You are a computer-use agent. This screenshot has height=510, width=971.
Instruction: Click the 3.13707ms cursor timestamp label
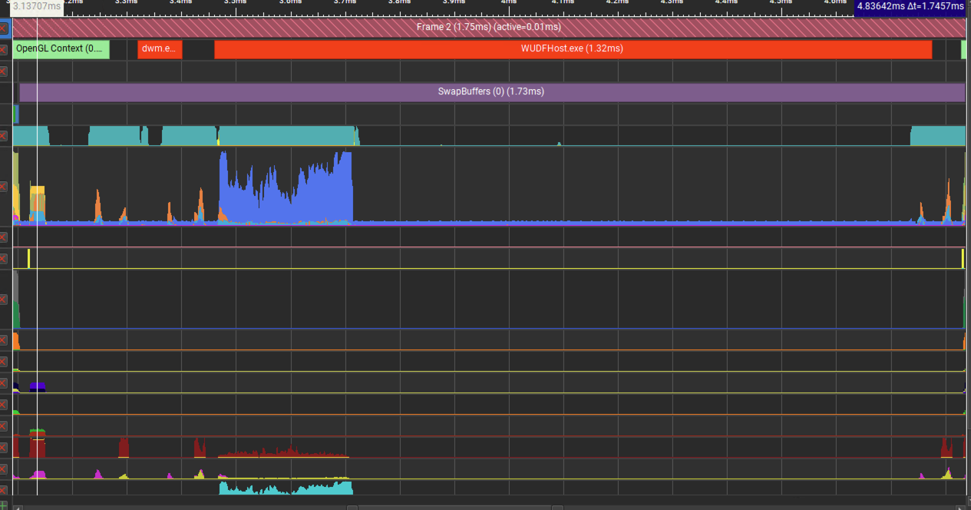tap(37, 7)
